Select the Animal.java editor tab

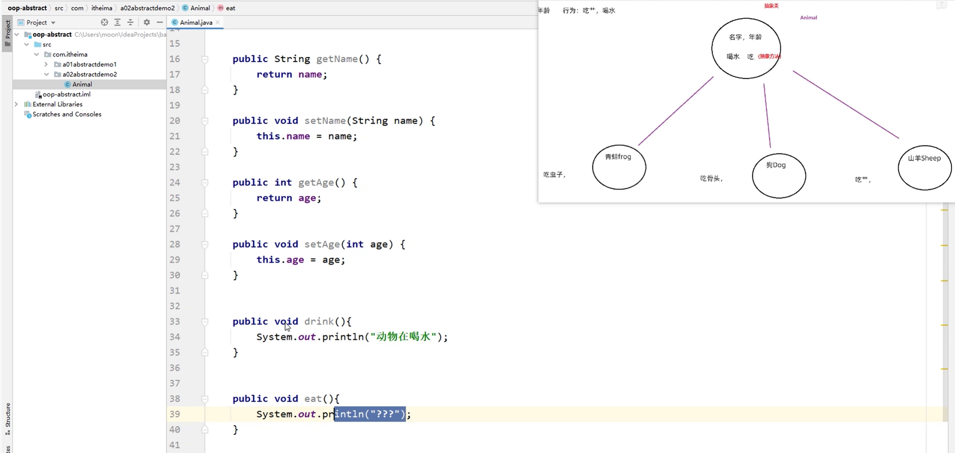(196, 22)
